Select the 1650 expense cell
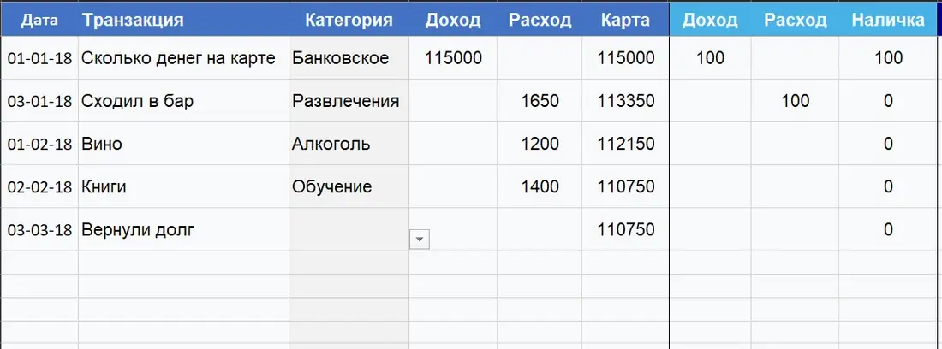The height and width of the screenshot is (349, 942). (540, 101)
